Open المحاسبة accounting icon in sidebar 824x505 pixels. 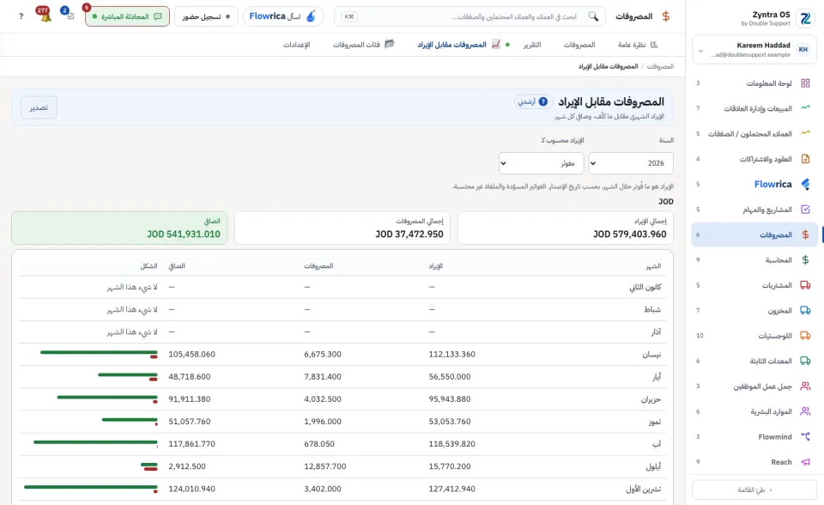tap(805, 260)
